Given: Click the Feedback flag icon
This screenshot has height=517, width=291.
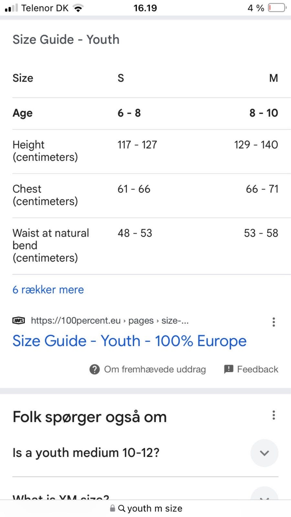Looking at the screenshot, I should [x=229, y=369].
